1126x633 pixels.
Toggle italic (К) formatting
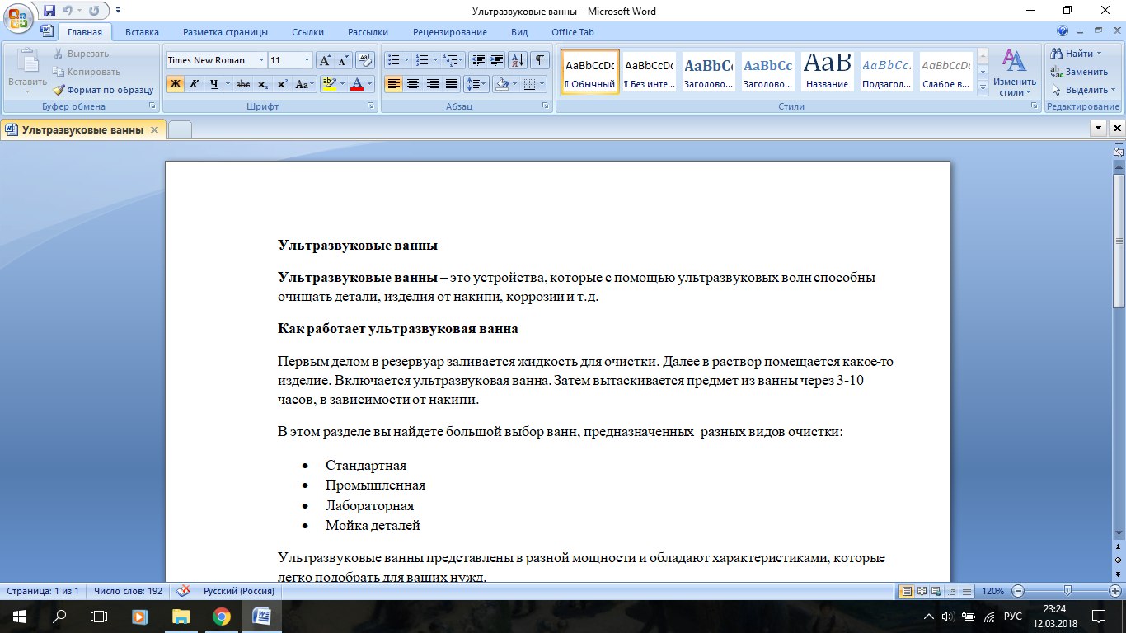click(195, 84)
